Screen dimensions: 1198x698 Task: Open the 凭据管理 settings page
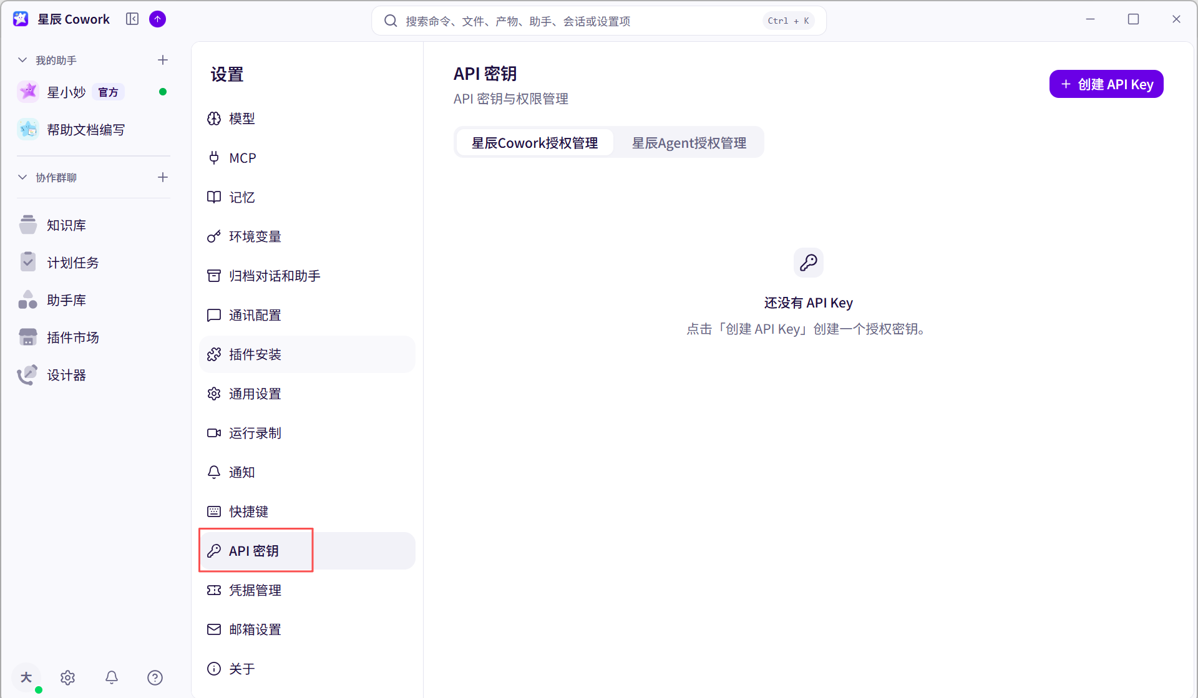(x=307, y=590)
